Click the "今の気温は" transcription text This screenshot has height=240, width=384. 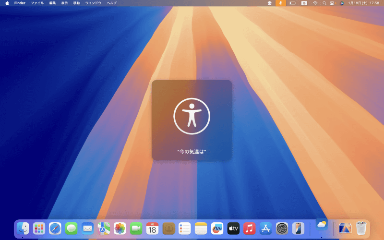click(x=192, y=152)
